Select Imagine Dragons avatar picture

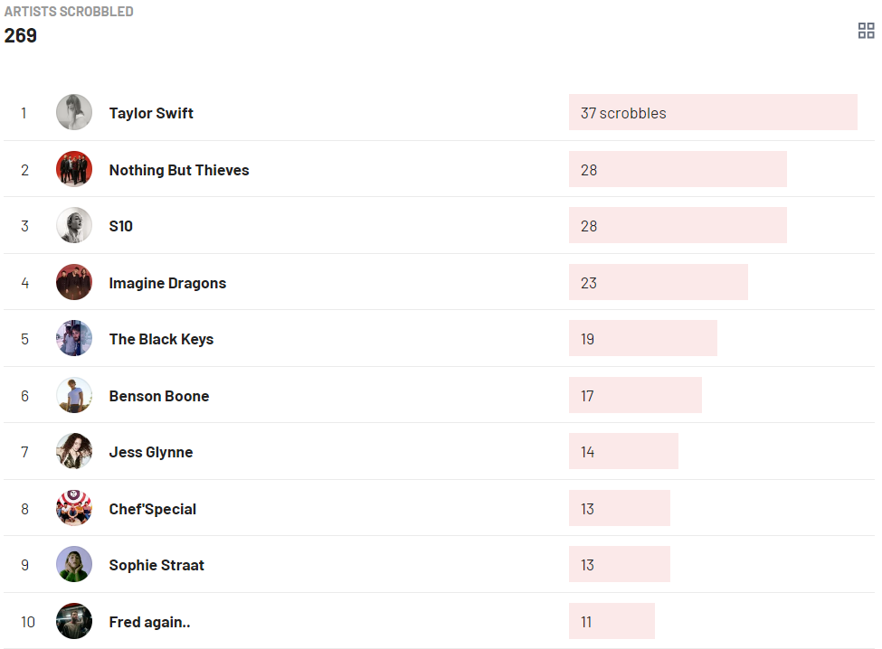click(x=74, y=283)
